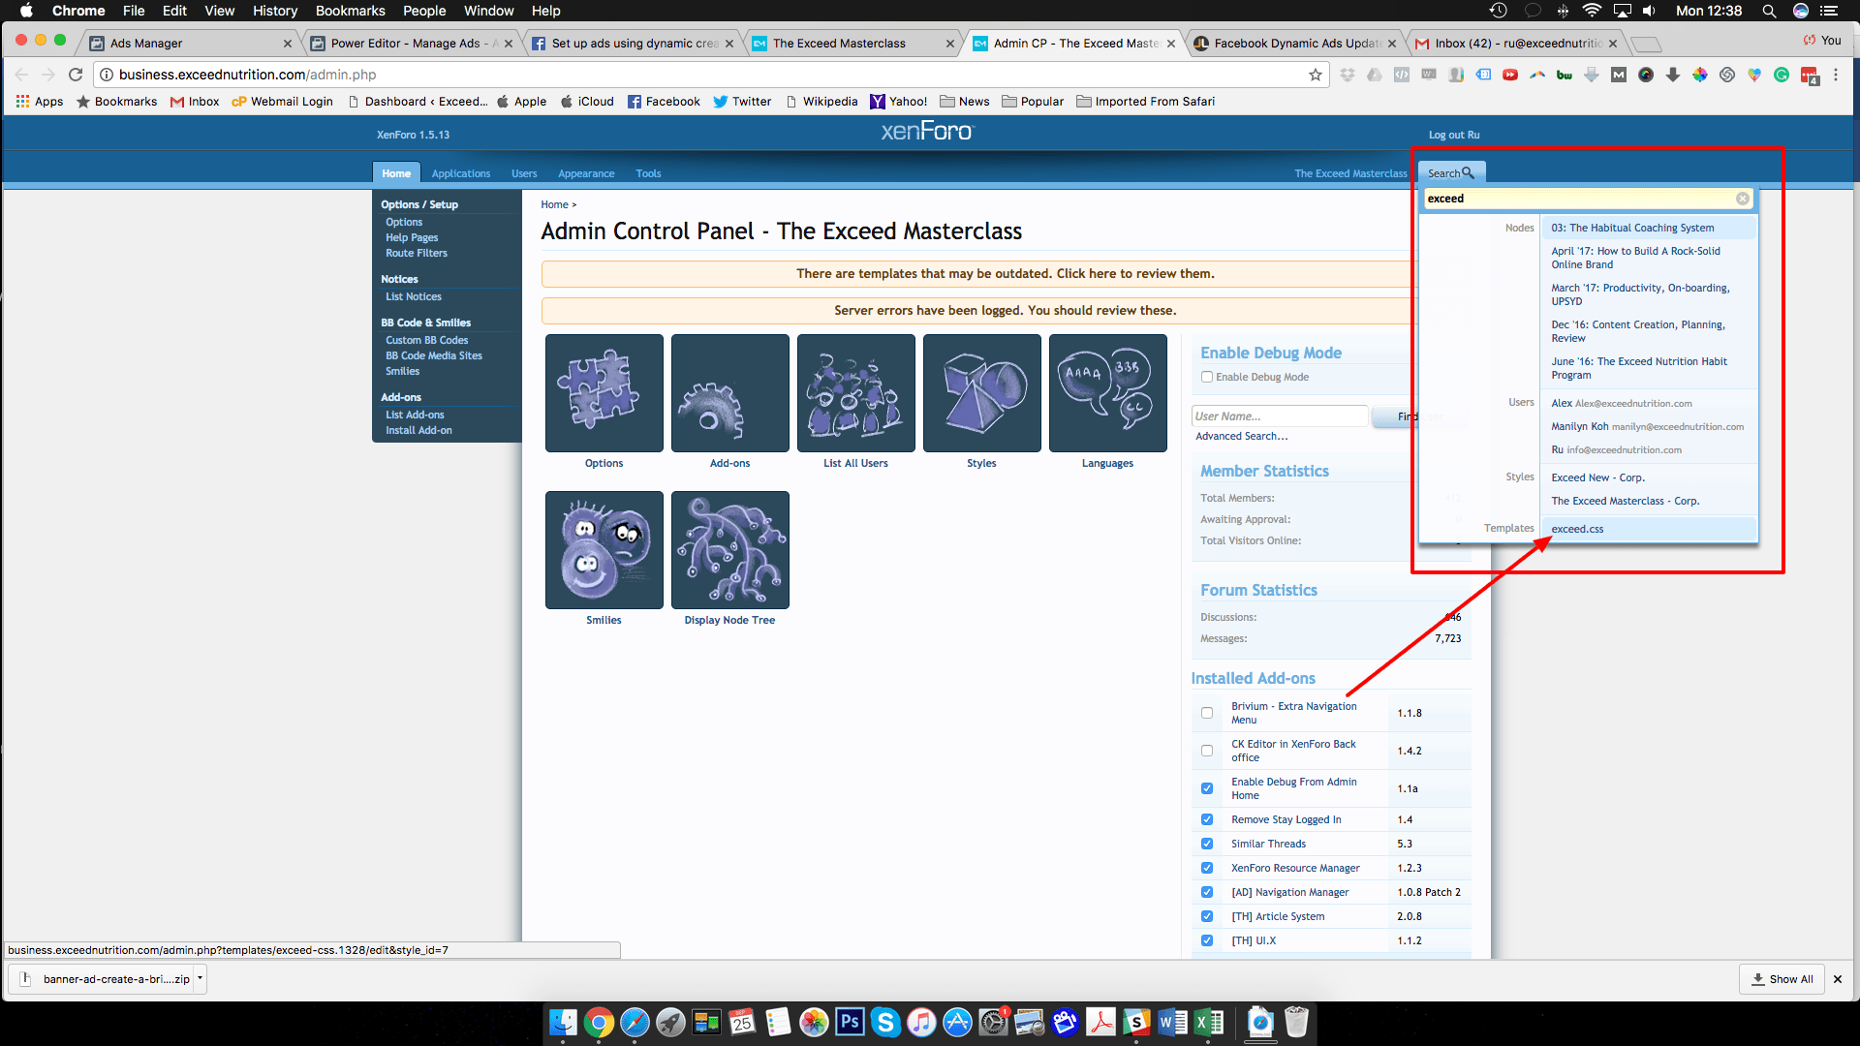1860x1046 pixels.
Task: Uncheck the Similar Threads add-on checkbox
Action: click(x=1207, y=844)
